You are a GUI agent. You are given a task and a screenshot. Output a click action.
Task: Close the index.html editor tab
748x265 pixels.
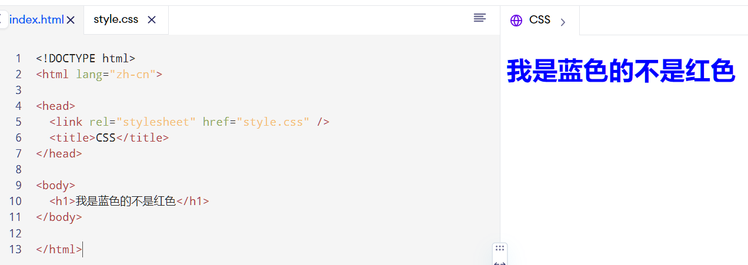tap(71, 20)
